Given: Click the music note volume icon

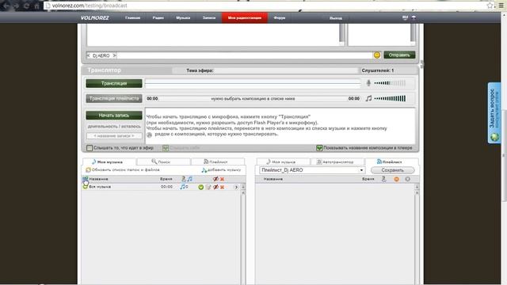Looking at the screenshot, I should coord(368,98).
